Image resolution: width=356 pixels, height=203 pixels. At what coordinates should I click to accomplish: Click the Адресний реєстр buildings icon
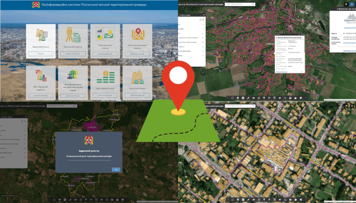tap(42, 35)
